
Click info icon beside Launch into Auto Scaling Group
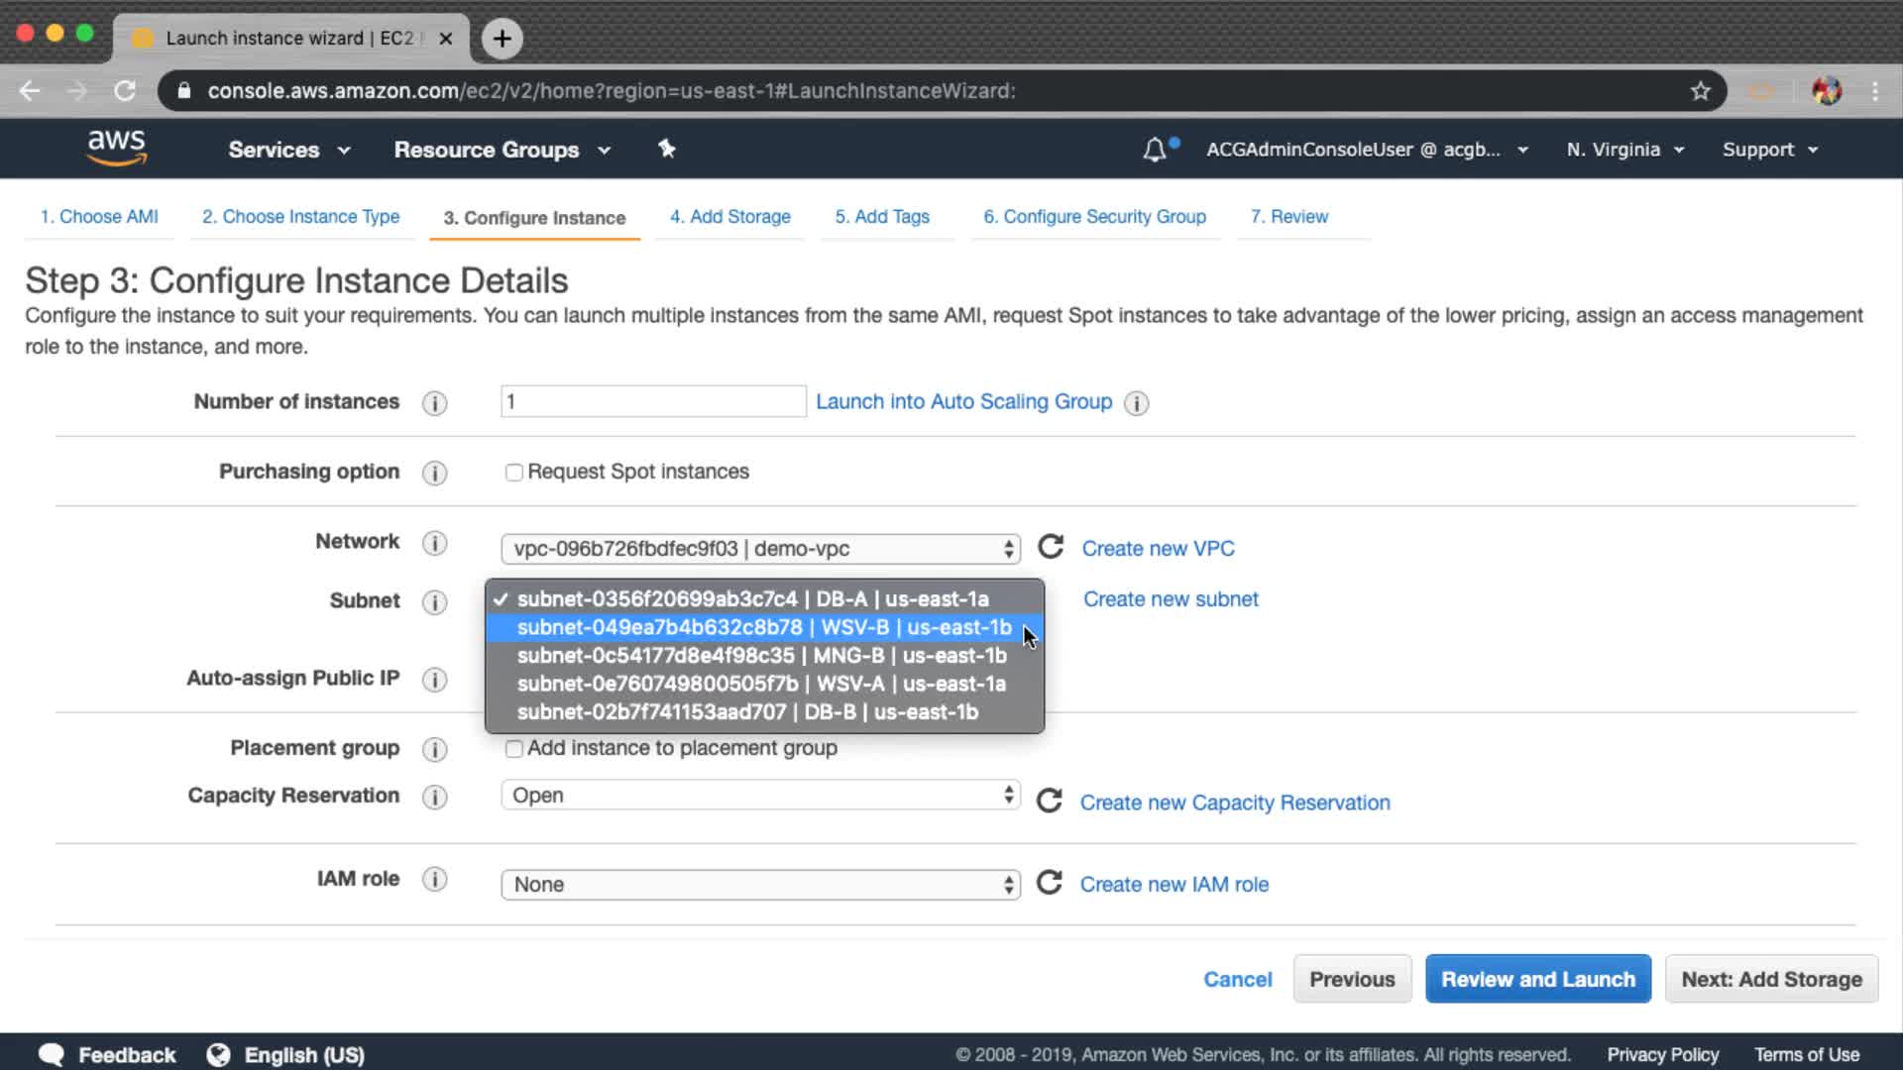(x=1136, y=403)
